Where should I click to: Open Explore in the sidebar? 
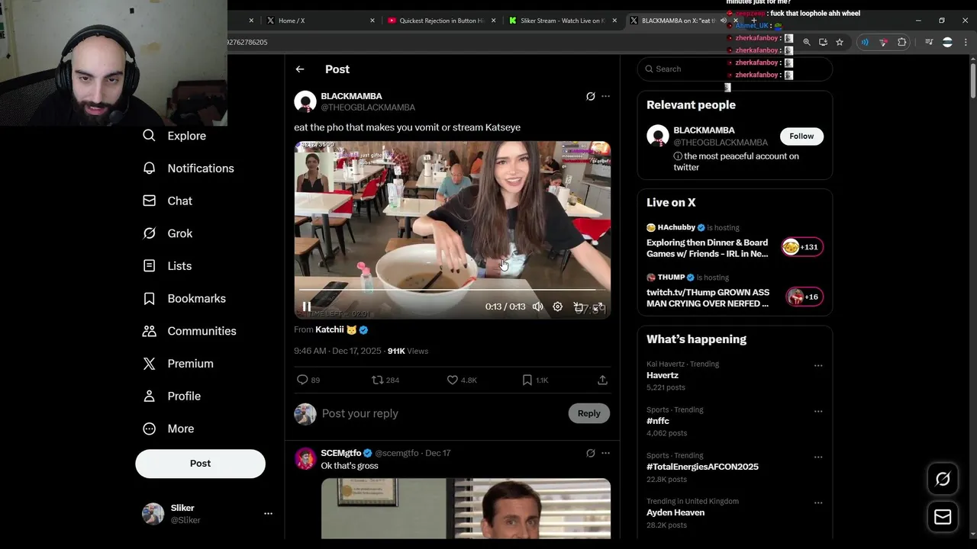click(x=175, y=136)
